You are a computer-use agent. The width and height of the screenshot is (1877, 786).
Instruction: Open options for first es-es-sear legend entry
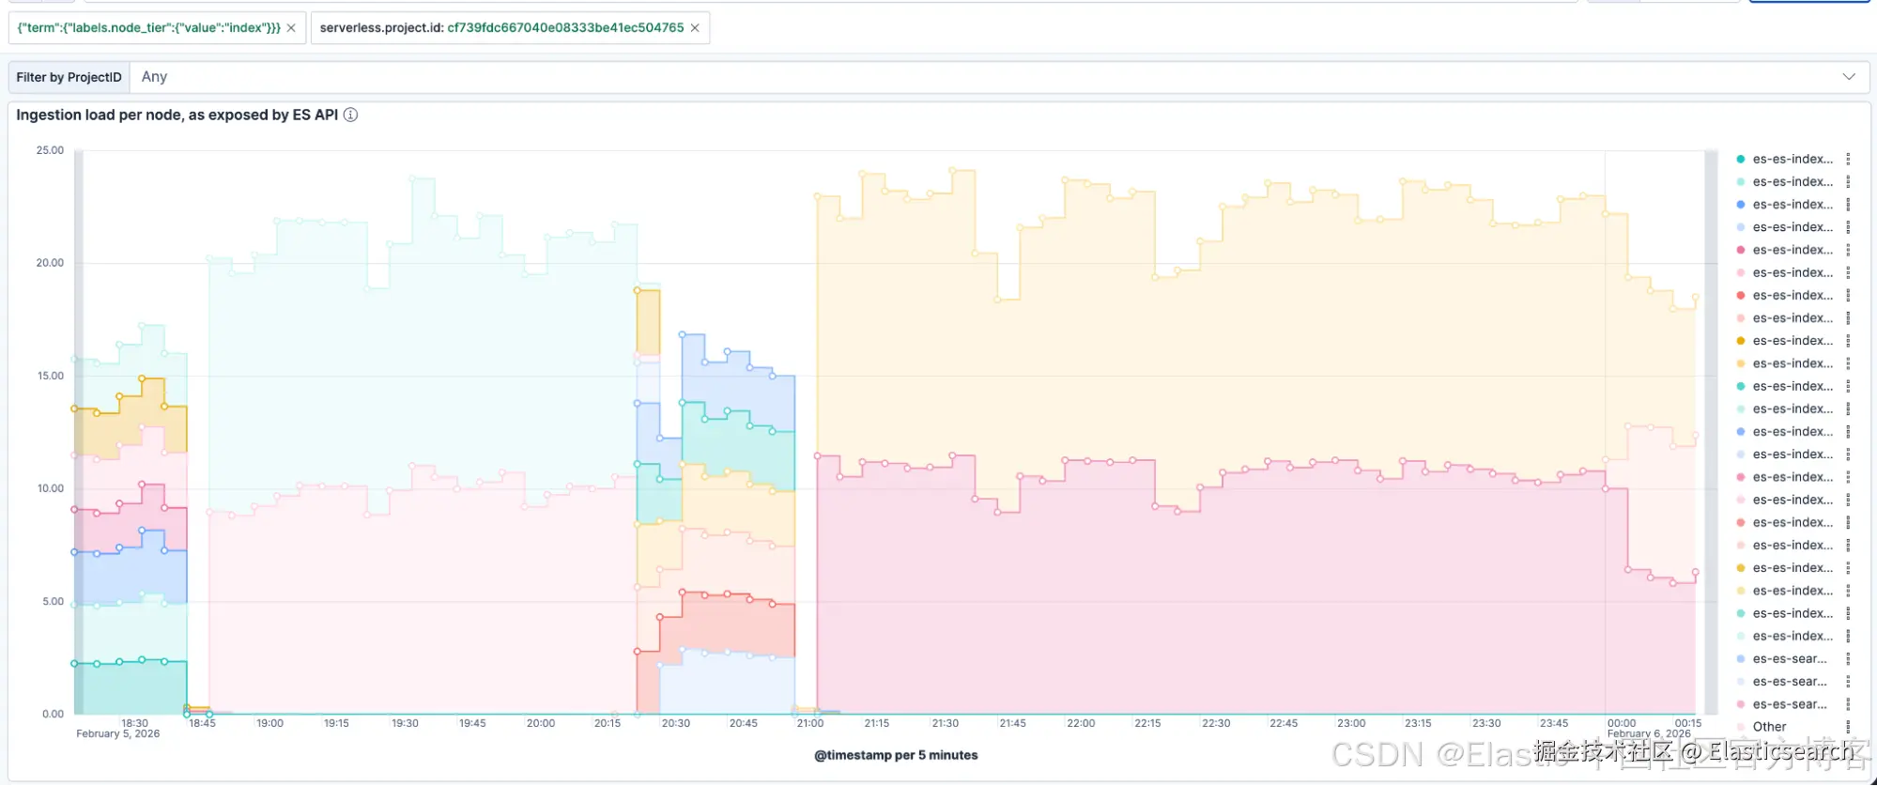click(x=1848, y=659)
